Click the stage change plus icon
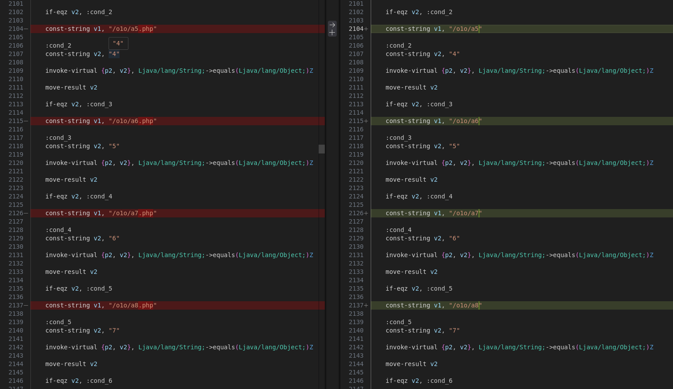Screen dimensions: 673x389 332,32
